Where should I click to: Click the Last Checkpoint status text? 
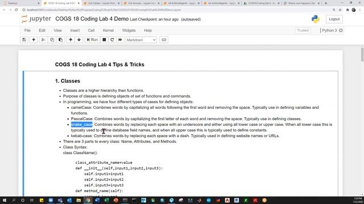pyautogui.click(x=154, y=19)
